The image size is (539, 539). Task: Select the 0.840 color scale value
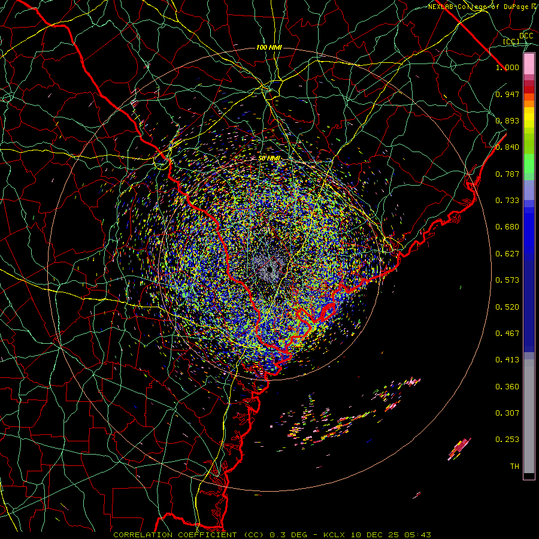click(x=507, y=147)
